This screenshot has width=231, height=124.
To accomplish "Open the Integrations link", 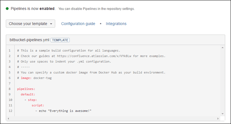I will (116, 24).
